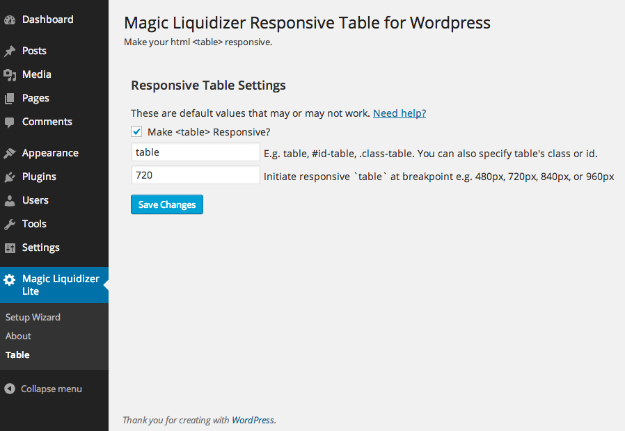Click the Magic Liquidizer gear icon

[x=10, y=279]
